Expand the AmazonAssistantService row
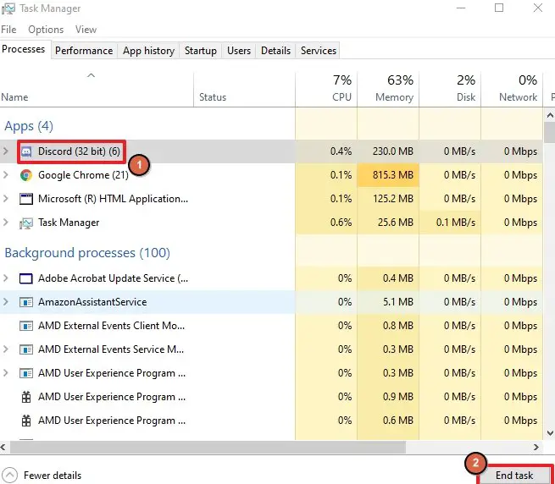 pos(6,302)
